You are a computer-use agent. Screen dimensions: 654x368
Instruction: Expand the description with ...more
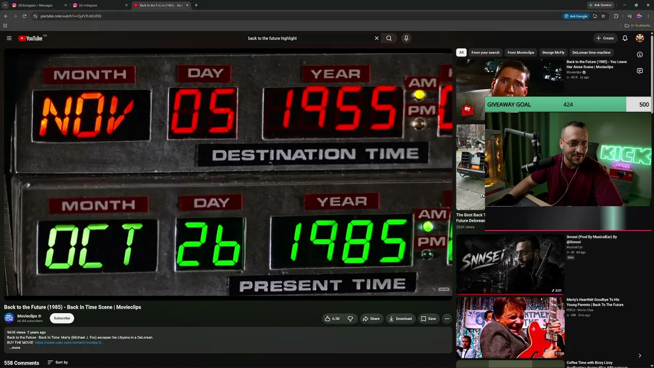point(15,348)
